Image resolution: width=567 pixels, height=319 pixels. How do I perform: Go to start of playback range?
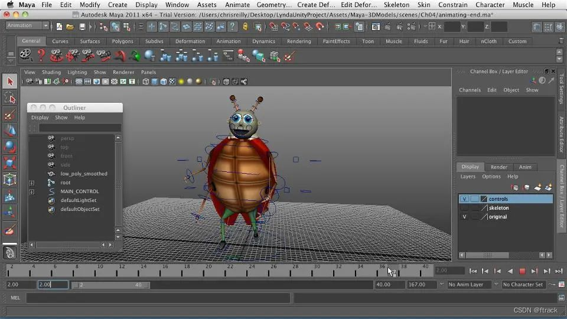coord(472,271)
